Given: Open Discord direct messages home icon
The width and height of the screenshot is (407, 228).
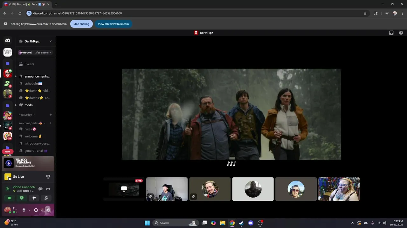Looking at the screenshot, I should click(8, 41).
